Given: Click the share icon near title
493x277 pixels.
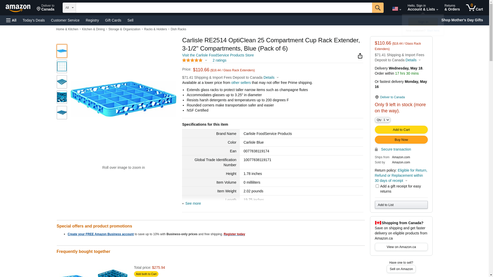Looking at the screenshot, I should click(360, 56).
